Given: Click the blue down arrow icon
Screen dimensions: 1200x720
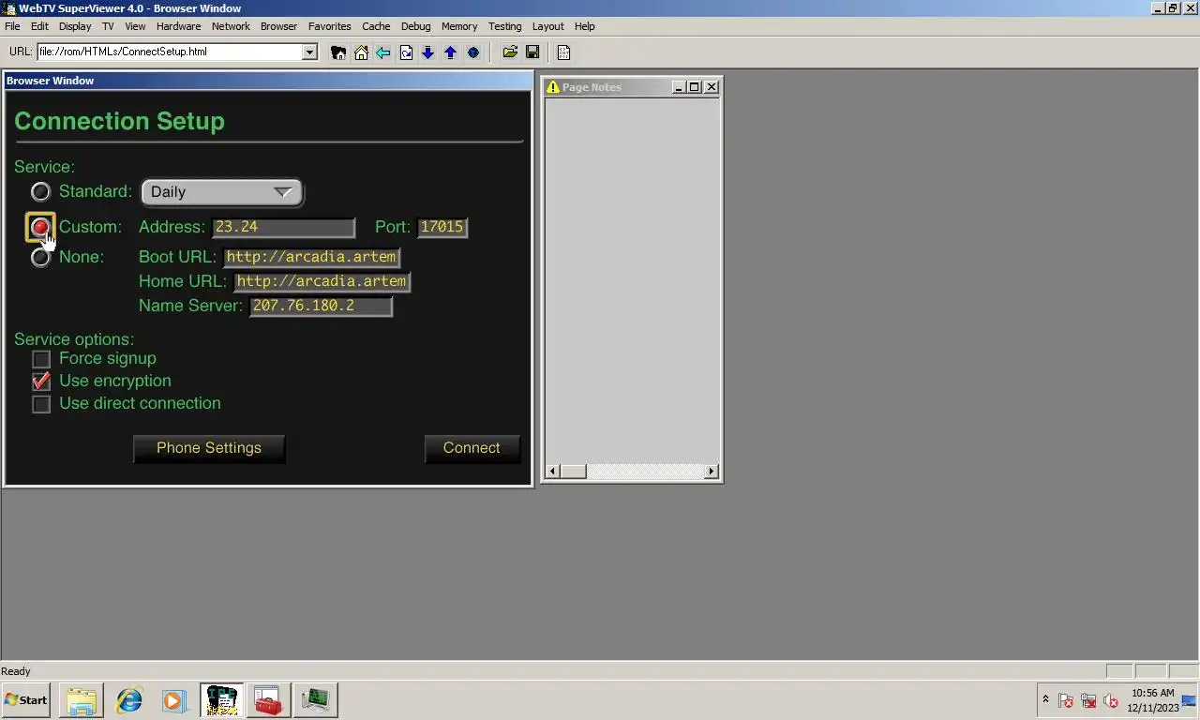Looking at the screenshot, I should pos(427,52).
